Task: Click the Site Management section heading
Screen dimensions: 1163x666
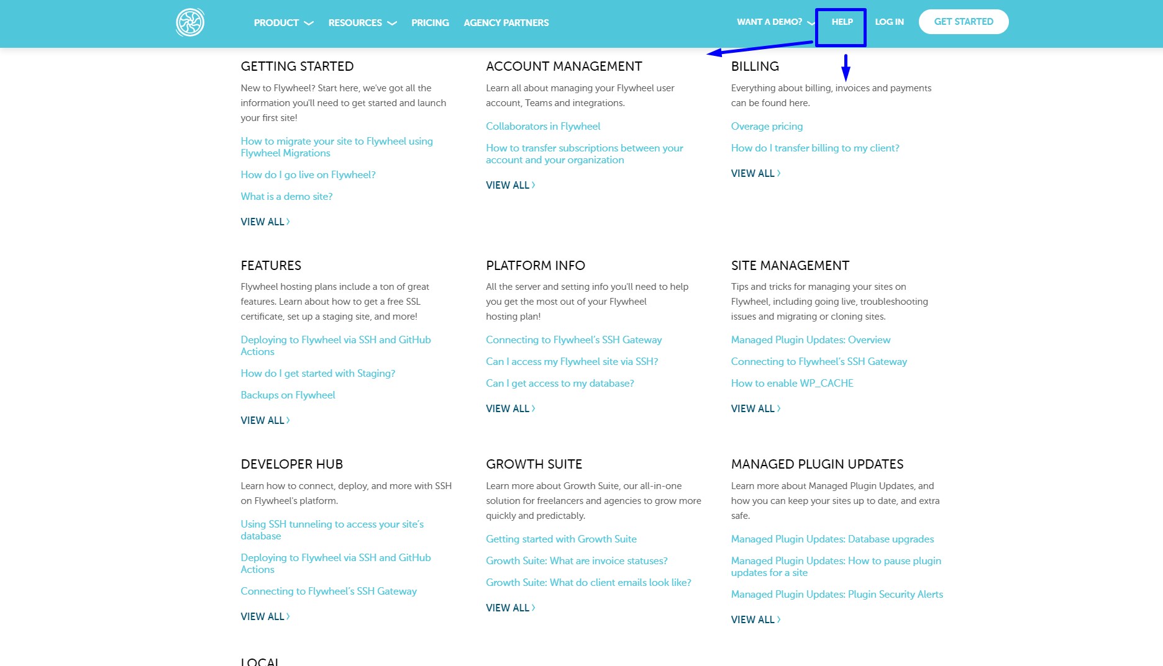Action: click(790, 266)
